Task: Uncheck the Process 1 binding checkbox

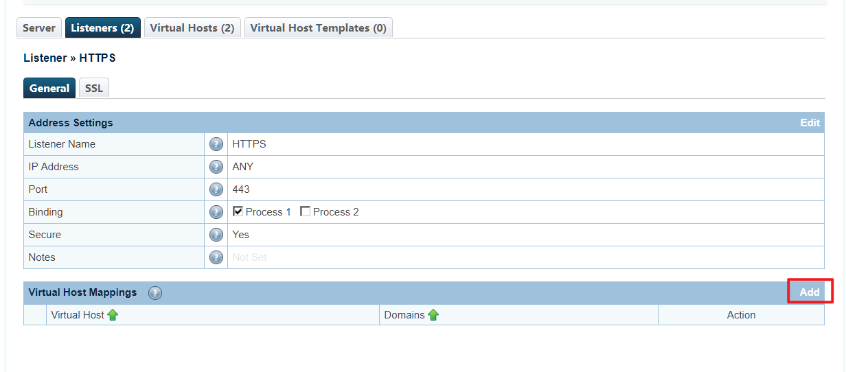Action: (238, 211)
